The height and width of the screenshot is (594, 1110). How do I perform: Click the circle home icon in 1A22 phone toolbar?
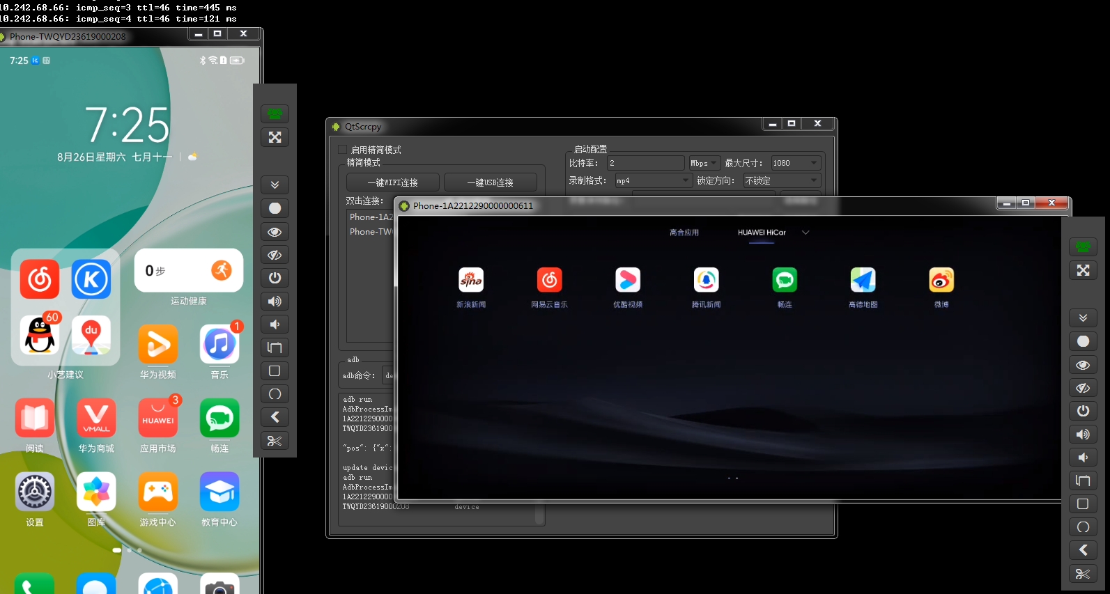coord(1083,527)
